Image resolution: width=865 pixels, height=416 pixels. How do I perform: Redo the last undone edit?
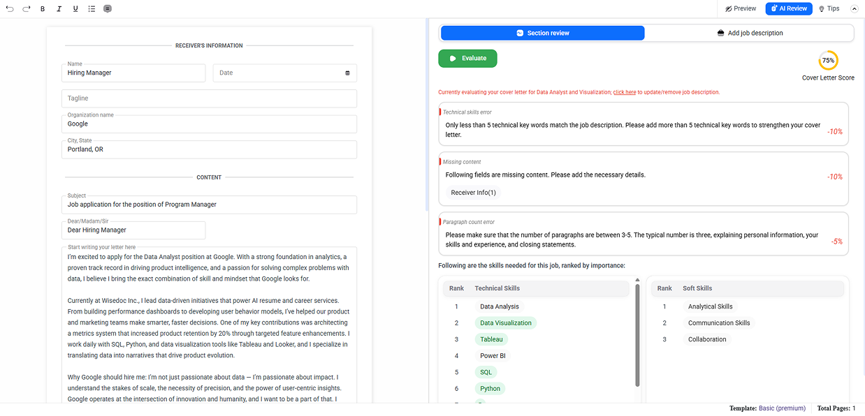click(27, 8)
